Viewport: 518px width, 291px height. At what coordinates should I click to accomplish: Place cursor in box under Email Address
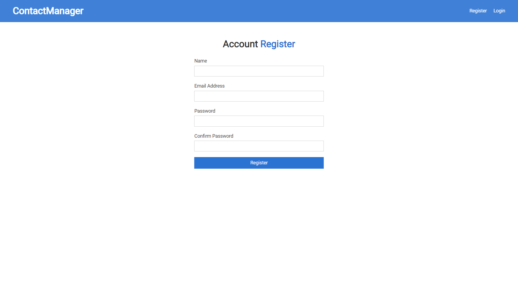pyautogui.click(x=259, y=96)
